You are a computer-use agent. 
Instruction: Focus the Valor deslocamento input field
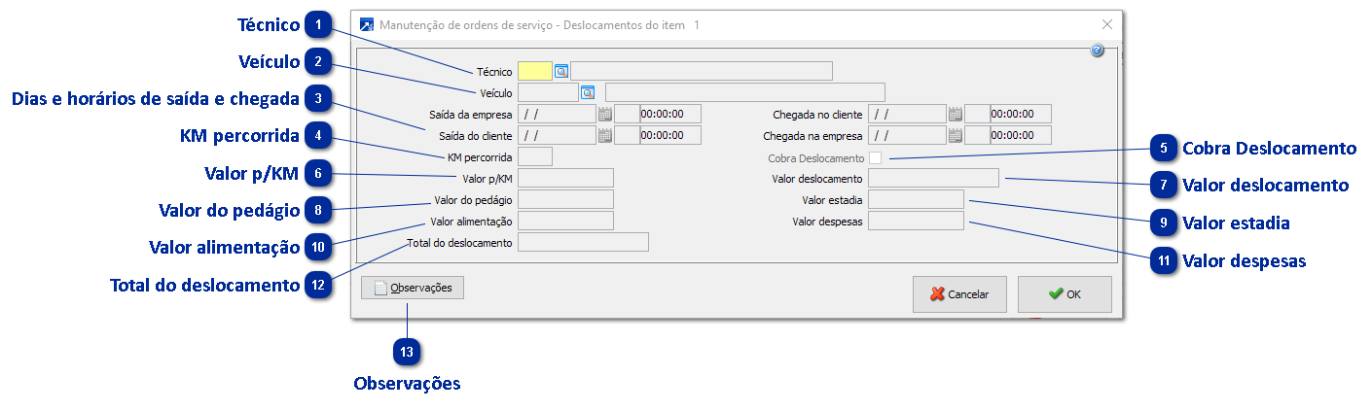(x=933, y=178)
